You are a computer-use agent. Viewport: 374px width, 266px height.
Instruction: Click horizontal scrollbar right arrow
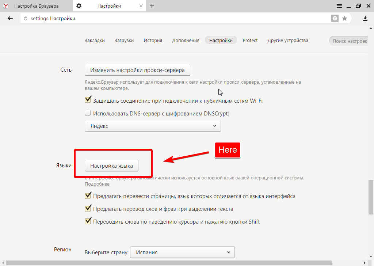365,263
